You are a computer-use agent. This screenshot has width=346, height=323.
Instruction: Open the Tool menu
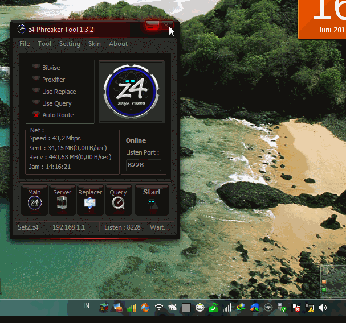44,44
